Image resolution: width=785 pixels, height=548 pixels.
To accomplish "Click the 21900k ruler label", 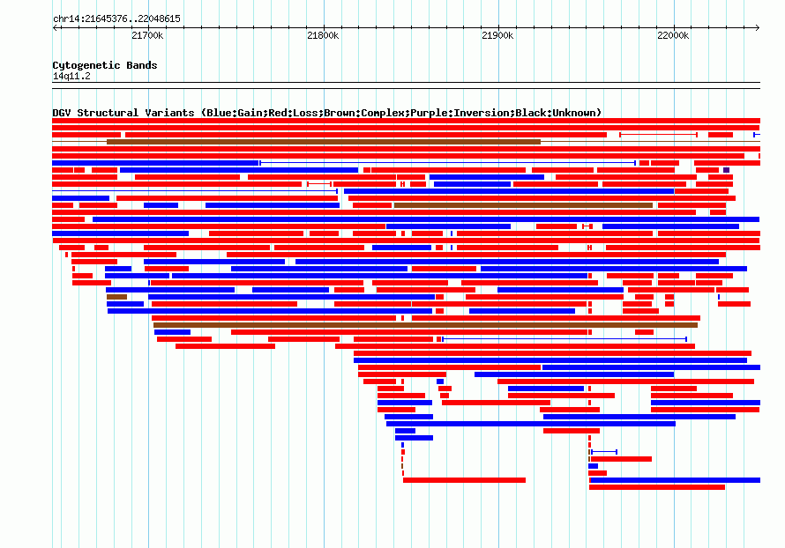I will point(497,35).
